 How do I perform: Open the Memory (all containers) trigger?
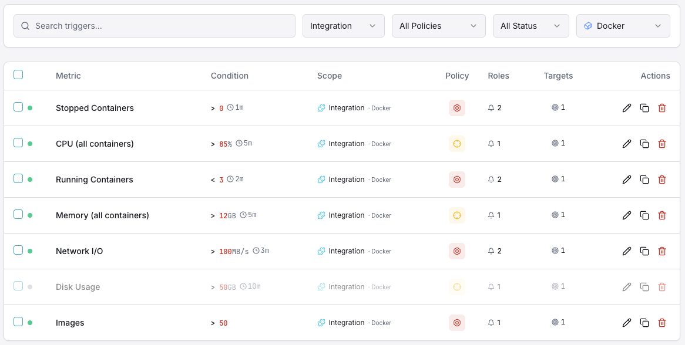(x=102, y=215)
